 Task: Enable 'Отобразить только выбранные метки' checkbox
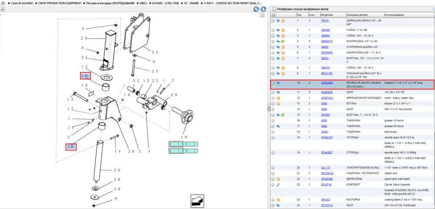274,9
